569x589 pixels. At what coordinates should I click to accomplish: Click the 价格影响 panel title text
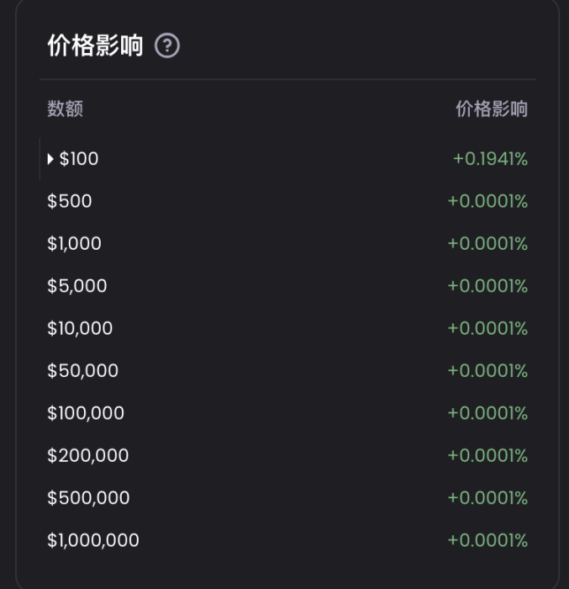(x=95, y=46)
